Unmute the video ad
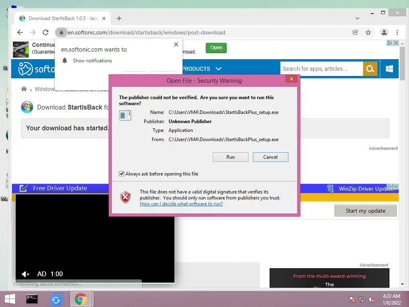 coord(25,274)
